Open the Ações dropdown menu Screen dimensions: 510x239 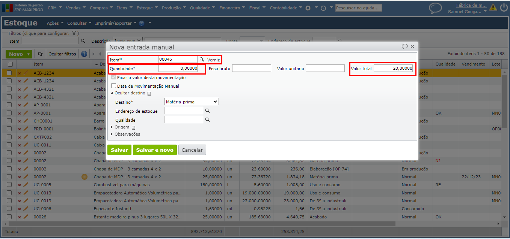[x=55, y=23]
